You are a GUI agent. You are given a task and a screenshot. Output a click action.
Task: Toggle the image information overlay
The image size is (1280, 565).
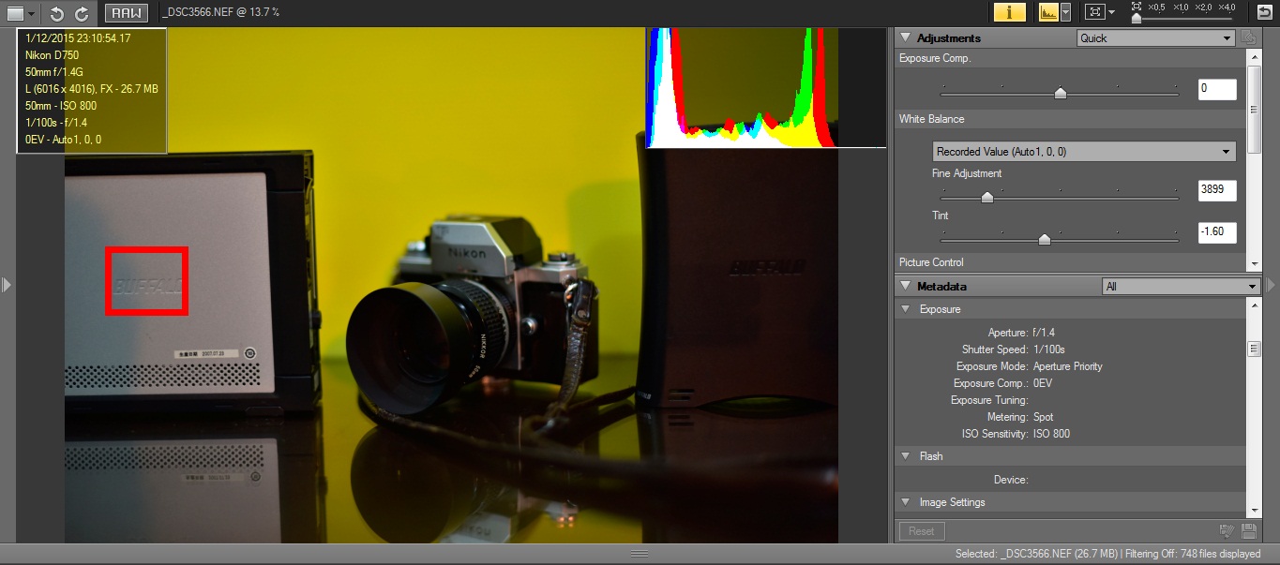click(x=1009, y=12)
